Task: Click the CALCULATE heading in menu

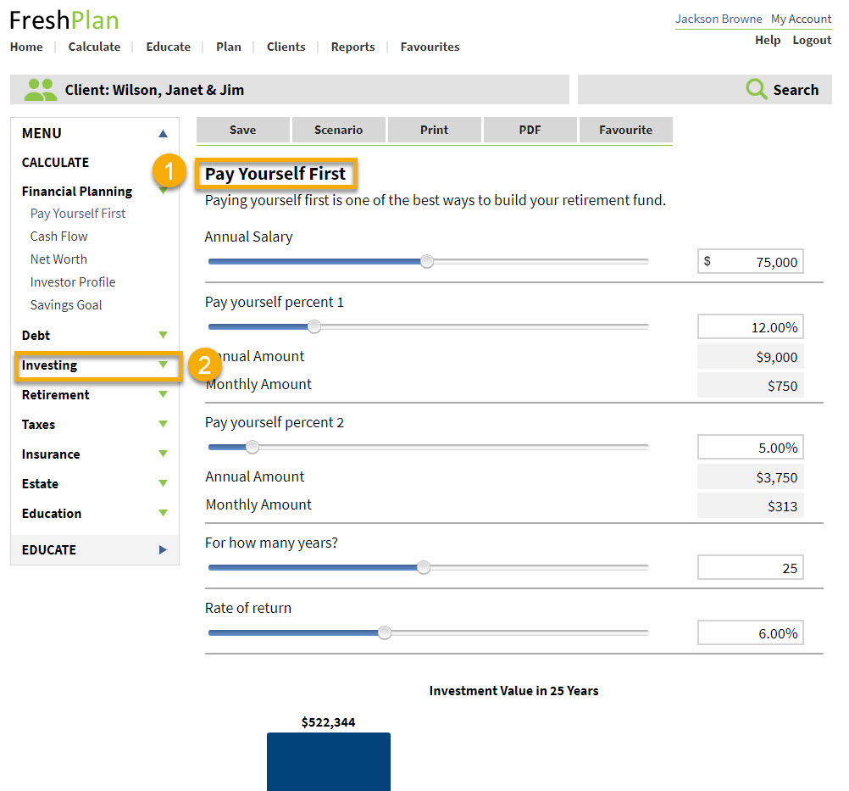Action: [55, 163]
